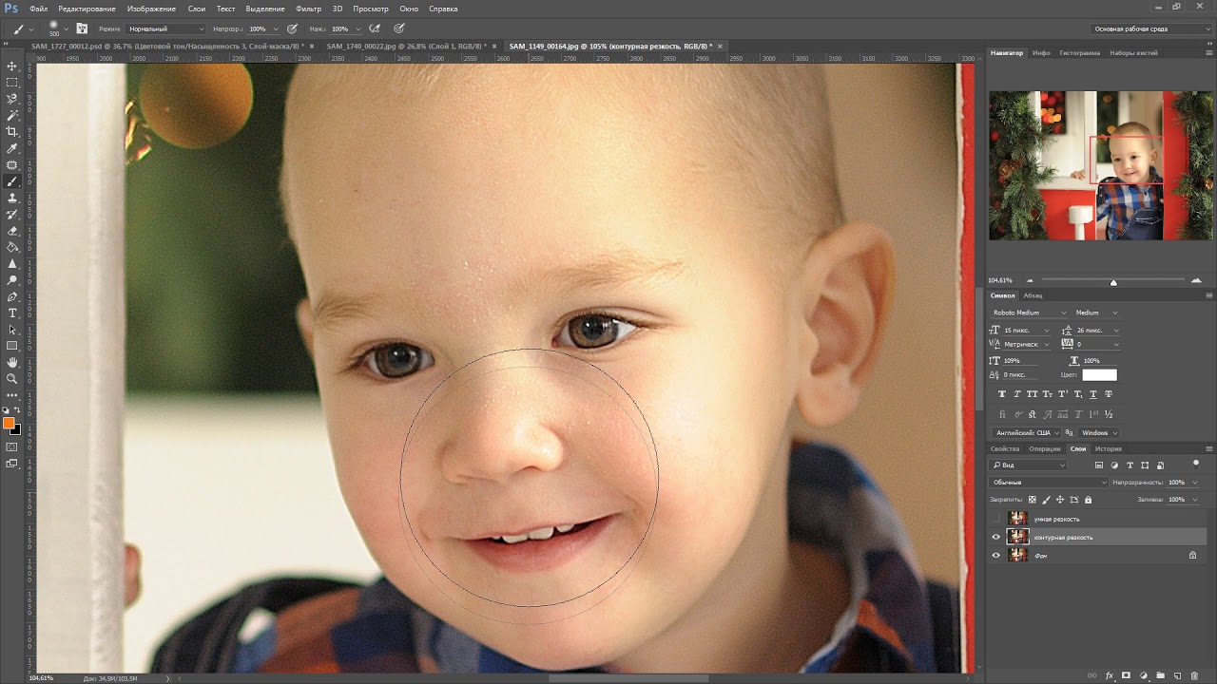The width and height of the screenshot is (1217, 684).
Task: Select the Eraser tool
Action: point(12,231)
